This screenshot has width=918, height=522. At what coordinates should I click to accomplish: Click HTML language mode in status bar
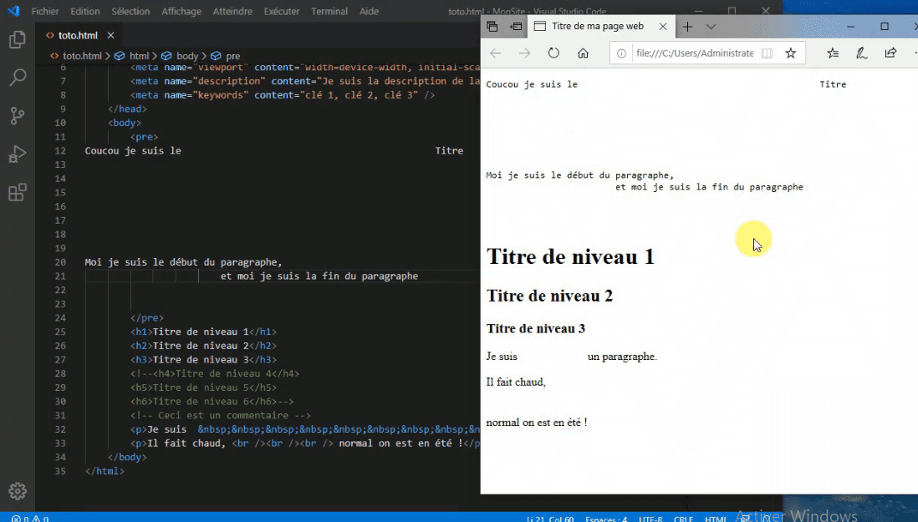click(716, 518)
